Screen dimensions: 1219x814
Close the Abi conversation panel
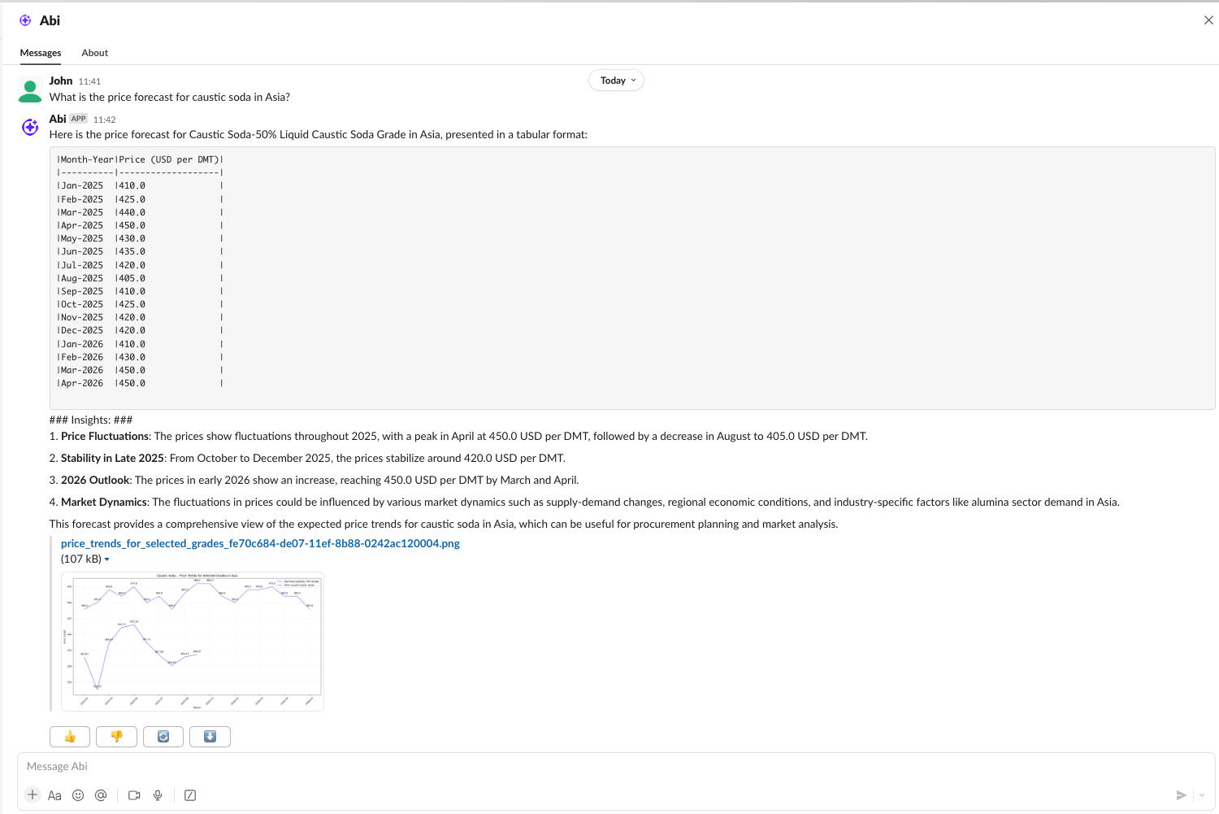click(x=1208, y=20)
